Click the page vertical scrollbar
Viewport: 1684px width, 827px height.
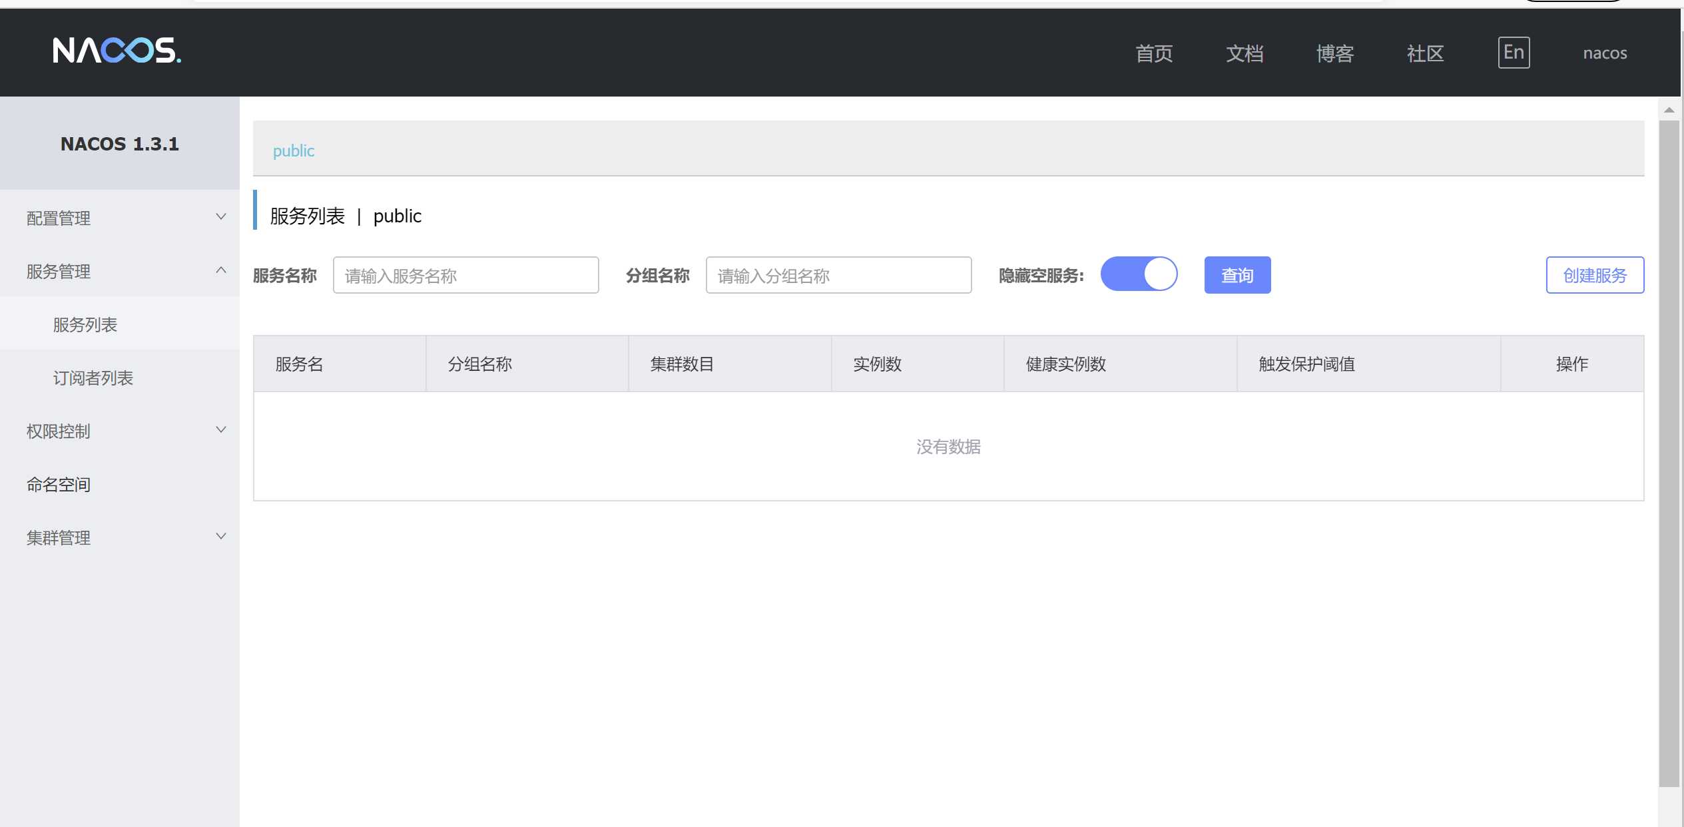point(1669,453)
